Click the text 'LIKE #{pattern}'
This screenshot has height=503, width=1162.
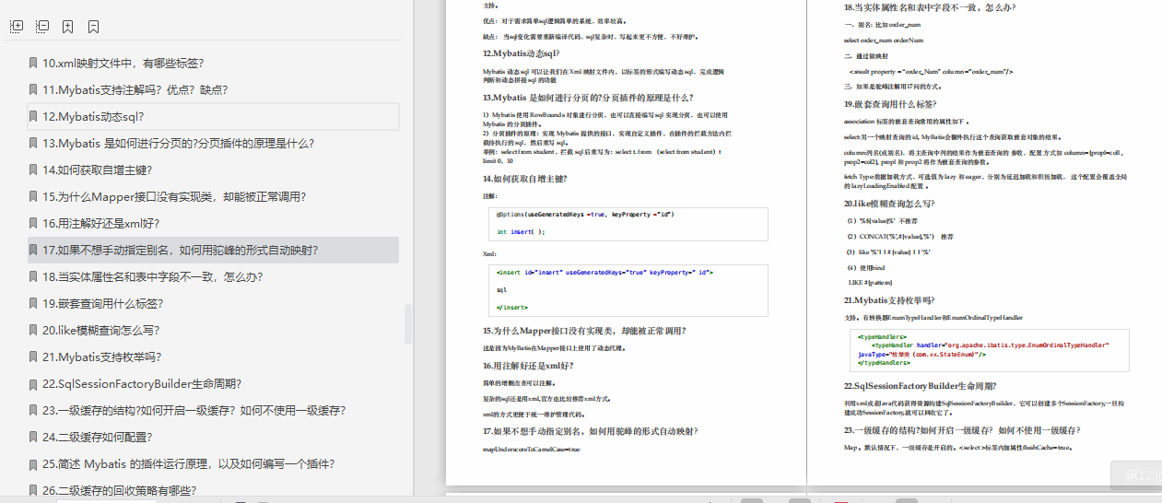click(870, 282)
